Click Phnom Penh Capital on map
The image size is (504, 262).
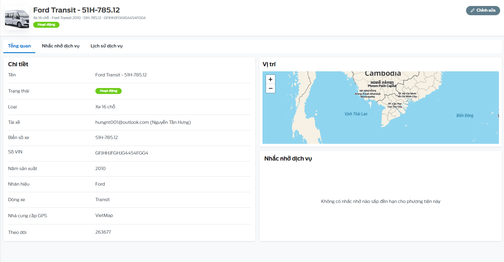pos(382,86)
